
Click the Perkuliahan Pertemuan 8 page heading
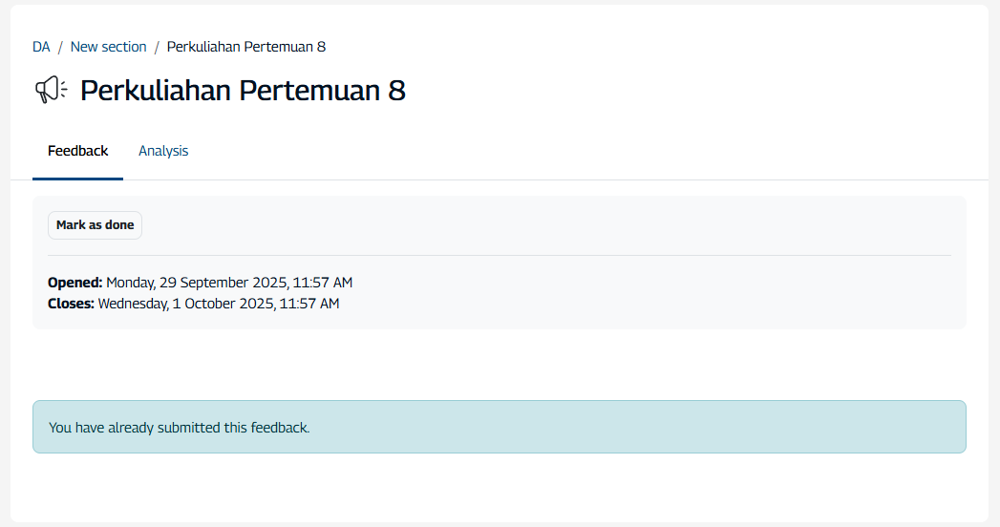[243, 91]
